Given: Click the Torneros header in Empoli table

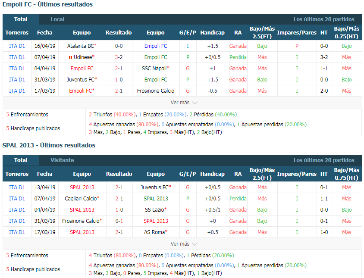Looking at the screenshot, I should [17, 32].
